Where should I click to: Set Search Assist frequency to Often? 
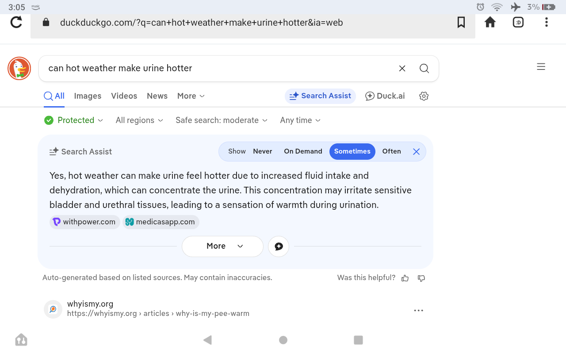pyautogui.click(x=391, y=151)
